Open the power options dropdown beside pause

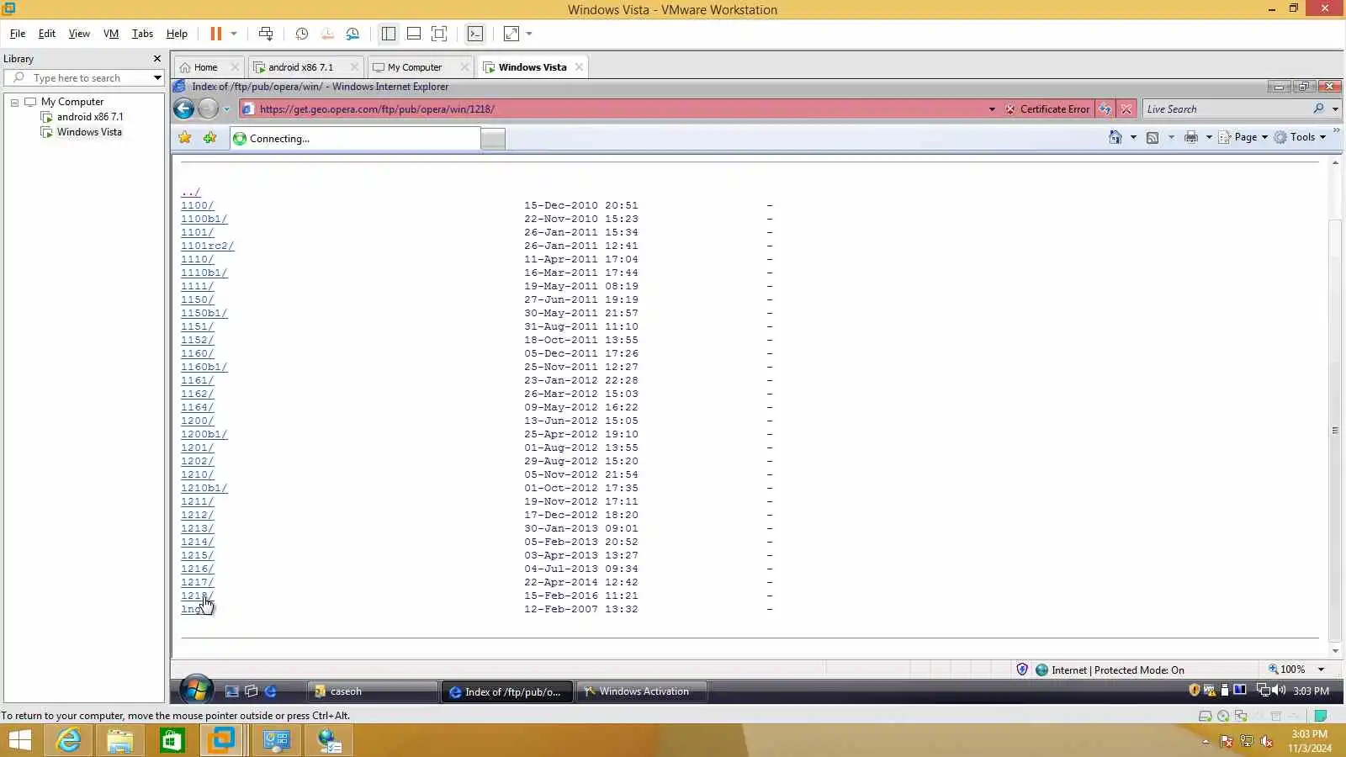(234, 34)
